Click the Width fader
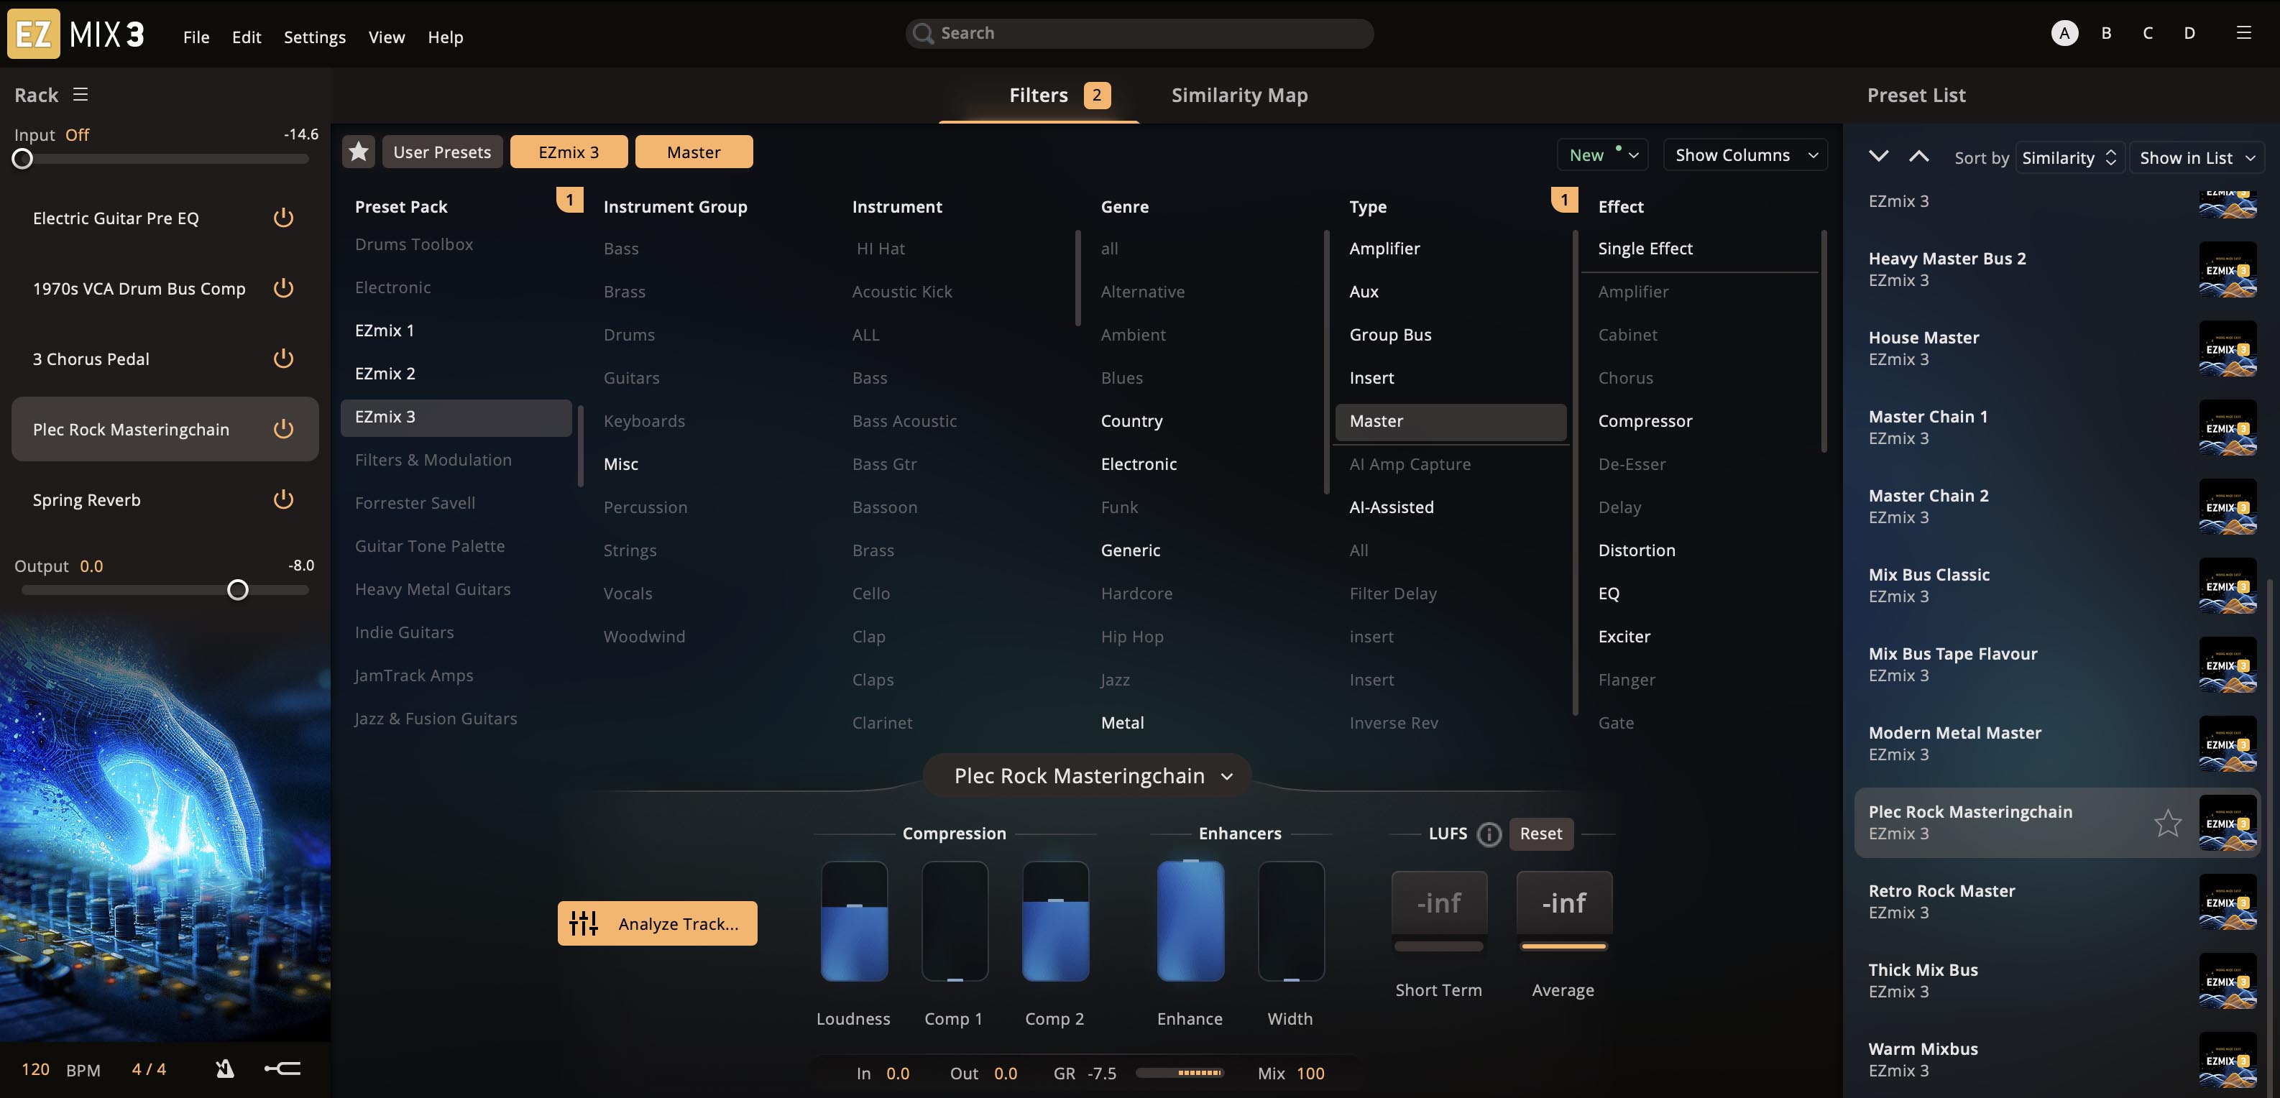This screenshot has height=1098, width=2280. (1290, 921)
